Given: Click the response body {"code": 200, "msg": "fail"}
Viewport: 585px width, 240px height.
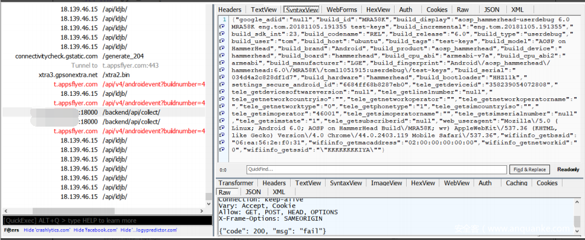Looking at the screenshot, I should click(273, 232).
